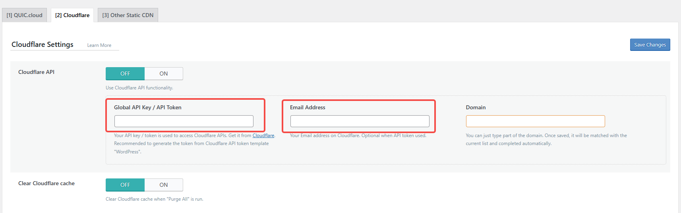
Task: Select the Cloudflare tab
Action: coord(72,15)
